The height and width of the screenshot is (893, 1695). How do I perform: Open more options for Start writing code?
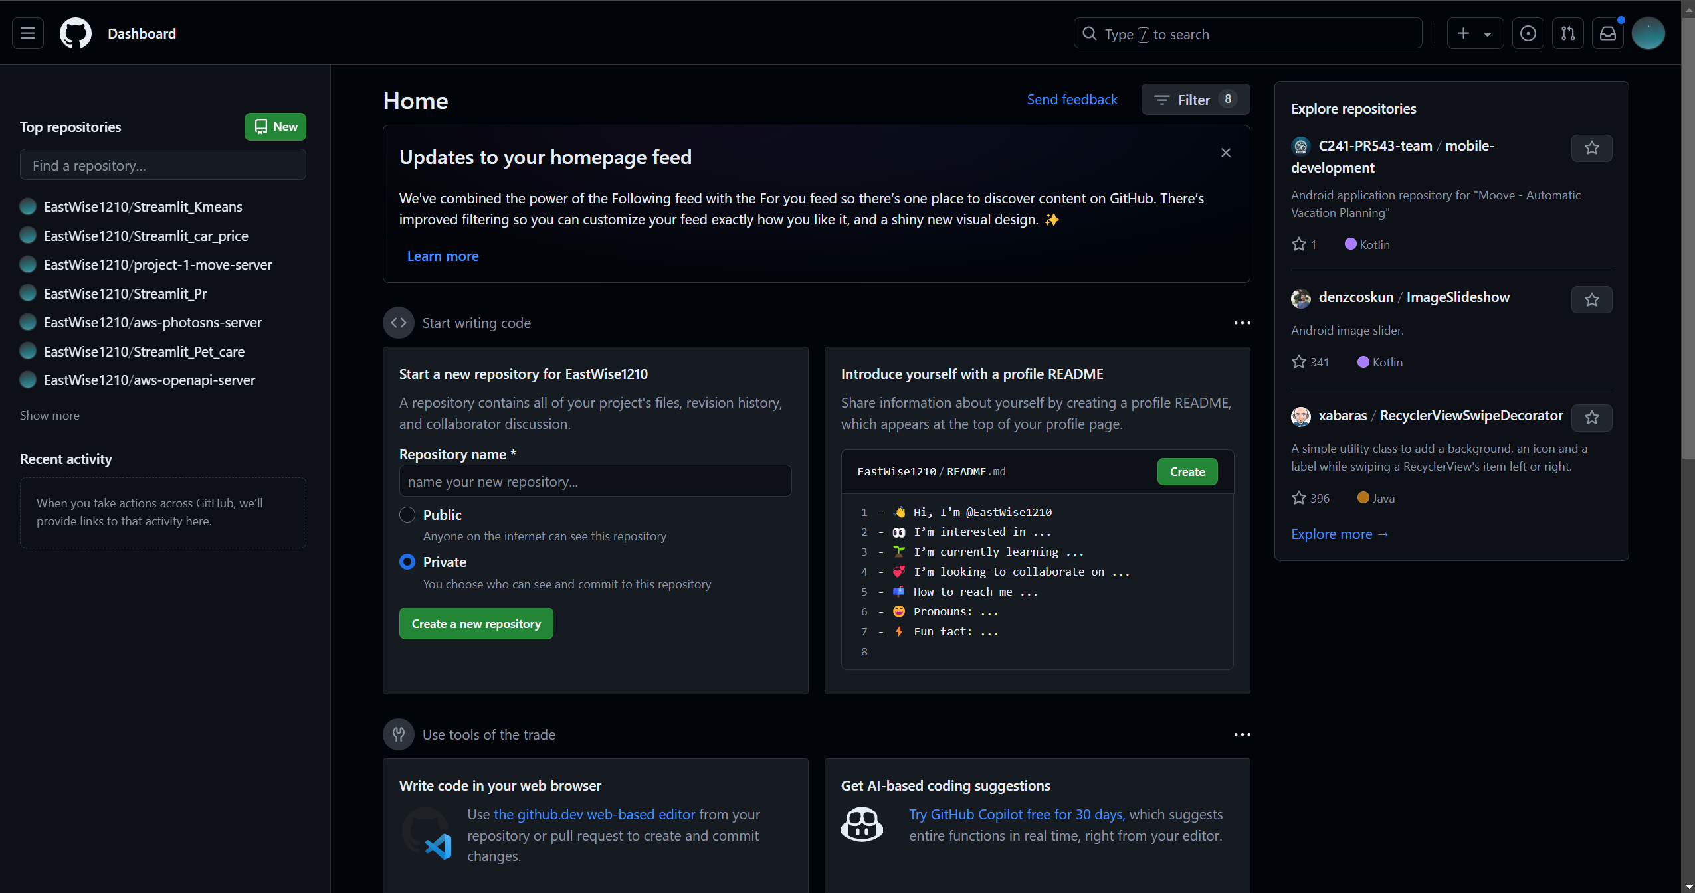coord(1242,323)
